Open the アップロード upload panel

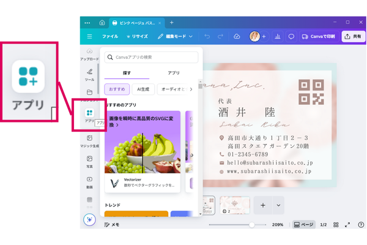coord(89,55)
